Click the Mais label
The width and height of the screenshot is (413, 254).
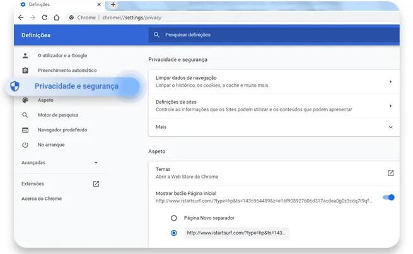tap(161, 127)
